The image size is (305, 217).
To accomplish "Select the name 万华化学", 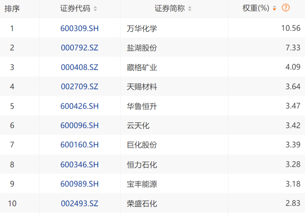I will point(142,29).
